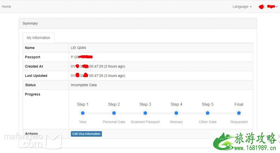Viewport: 280px width, 153px height.
Task: Select the Step 3 Scanned Passport dot
Action: click(145, 113)
